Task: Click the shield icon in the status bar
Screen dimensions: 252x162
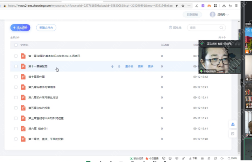Action: pos(164,158)
